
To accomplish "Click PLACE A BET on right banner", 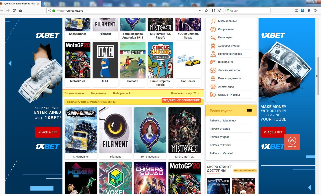I will click(273, 132).
